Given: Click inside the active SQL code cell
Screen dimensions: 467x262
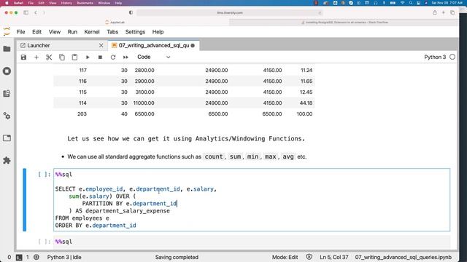Looking at the screenshot, I should tap(252, 199).
